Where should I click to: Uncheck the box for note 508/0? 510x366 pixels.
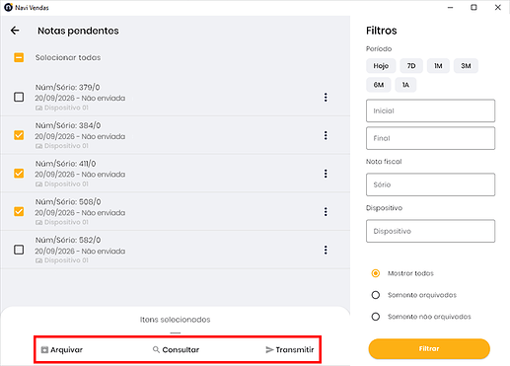(x=19, y=211)
